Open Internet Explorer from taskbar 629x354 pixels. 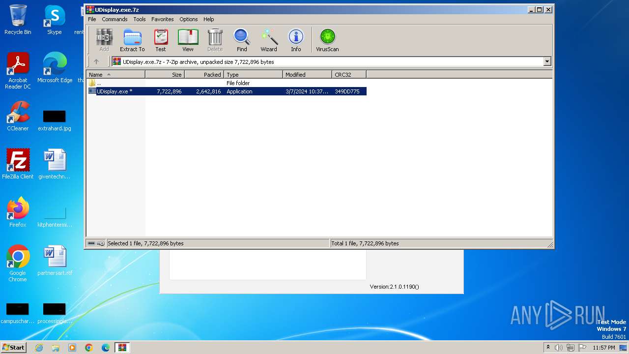pyautogui.click(x=39, y=348)
